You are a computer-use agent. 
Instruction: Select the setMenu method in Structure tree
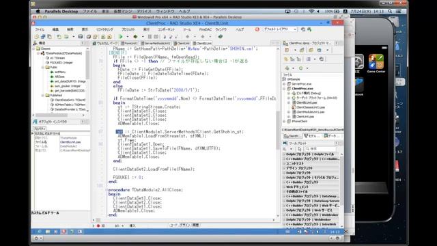(60, 72)
